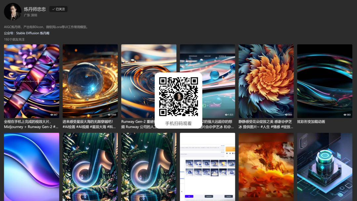The width and height of the screenshot is (357, 201).
Task: Open the video thumbnail with 447 views
Action: point(32,81)
